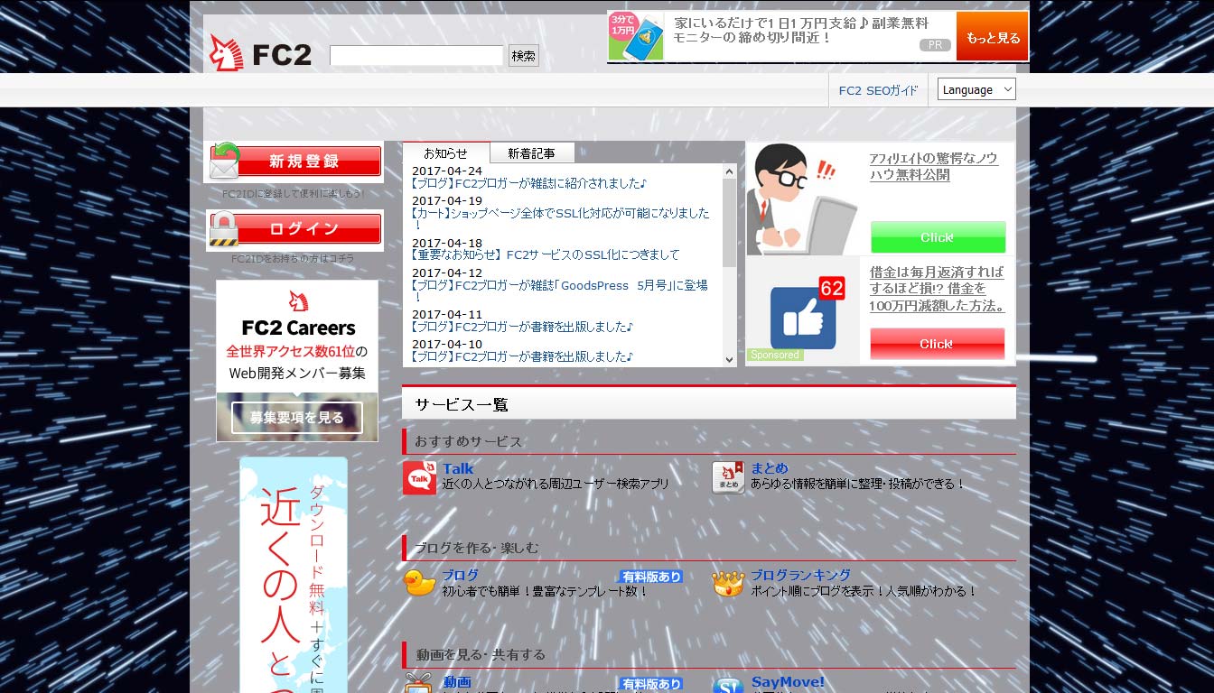
Task: Open the Talk app icon
Action: [x=419, y=478]
